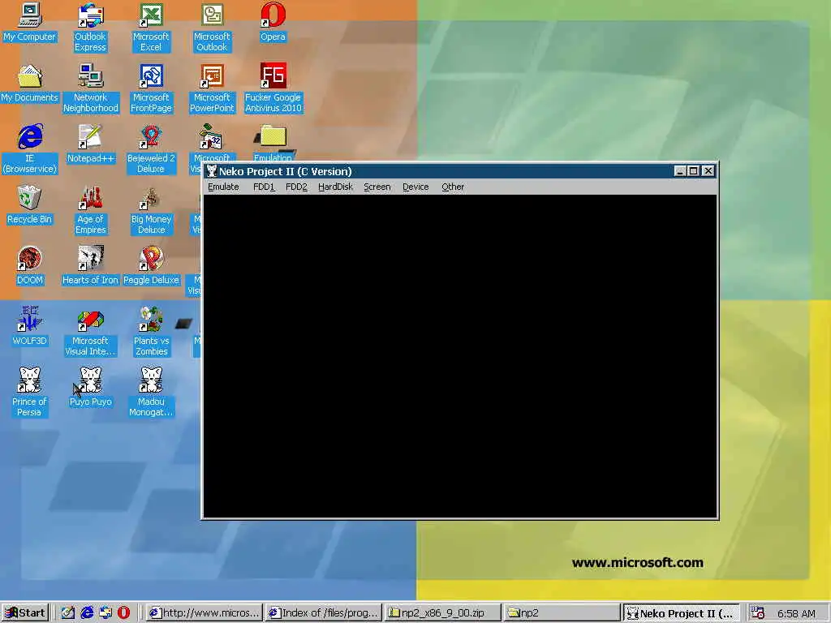Image resolution: width=831 pixels, height=623 pixels.
Task: Select the Peggle Deluxe shortcut
Action: (x=151, y=266)
